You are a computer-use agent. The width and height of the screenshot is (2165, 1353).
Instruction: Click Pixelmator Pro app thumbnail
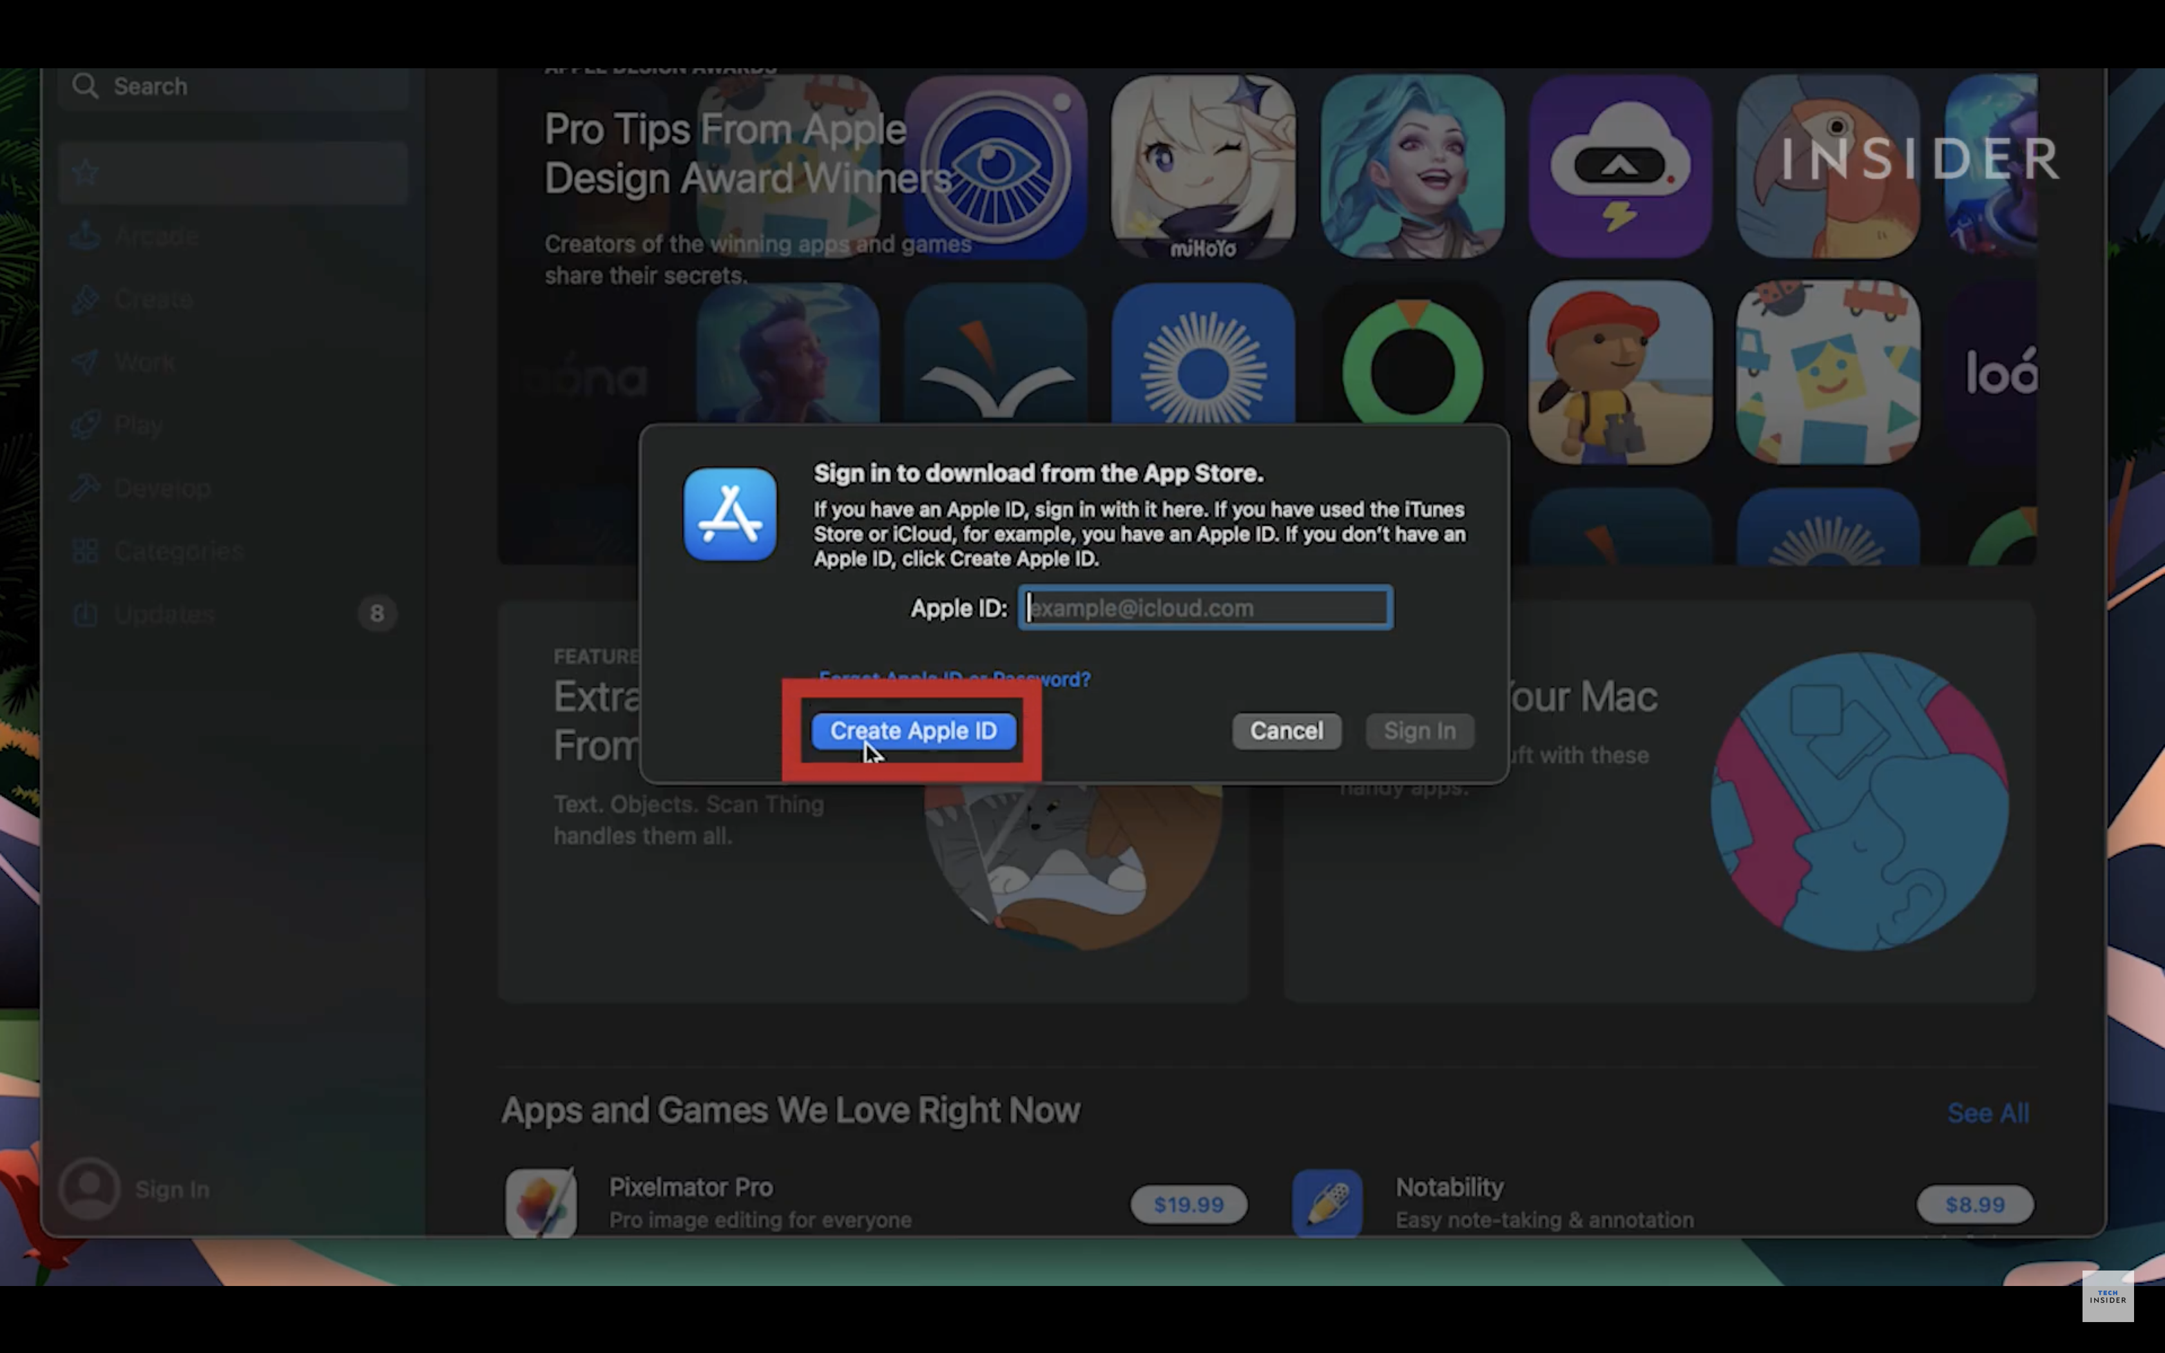coord(543,1202)
